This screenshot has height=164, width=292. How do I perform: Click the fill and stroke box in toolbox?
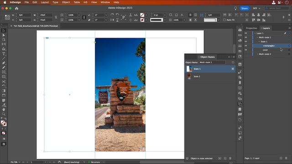(4, 123)
